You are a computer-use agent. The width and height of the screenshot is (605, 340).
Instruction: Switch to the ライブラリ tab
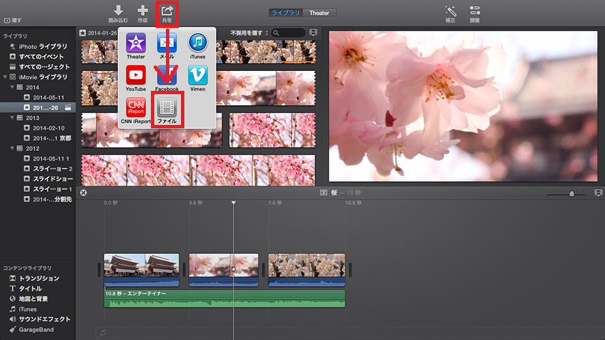287,13
